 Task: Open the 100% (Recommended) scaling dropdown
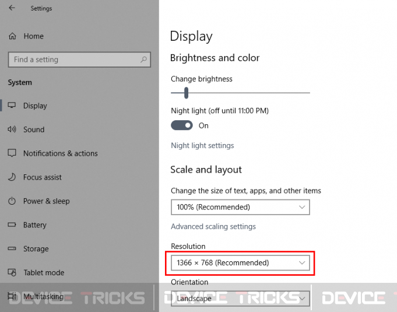pos(240,207)
